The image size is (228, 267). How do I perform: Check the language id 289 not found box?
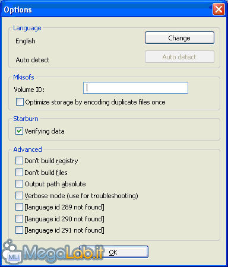pos(19,207)
